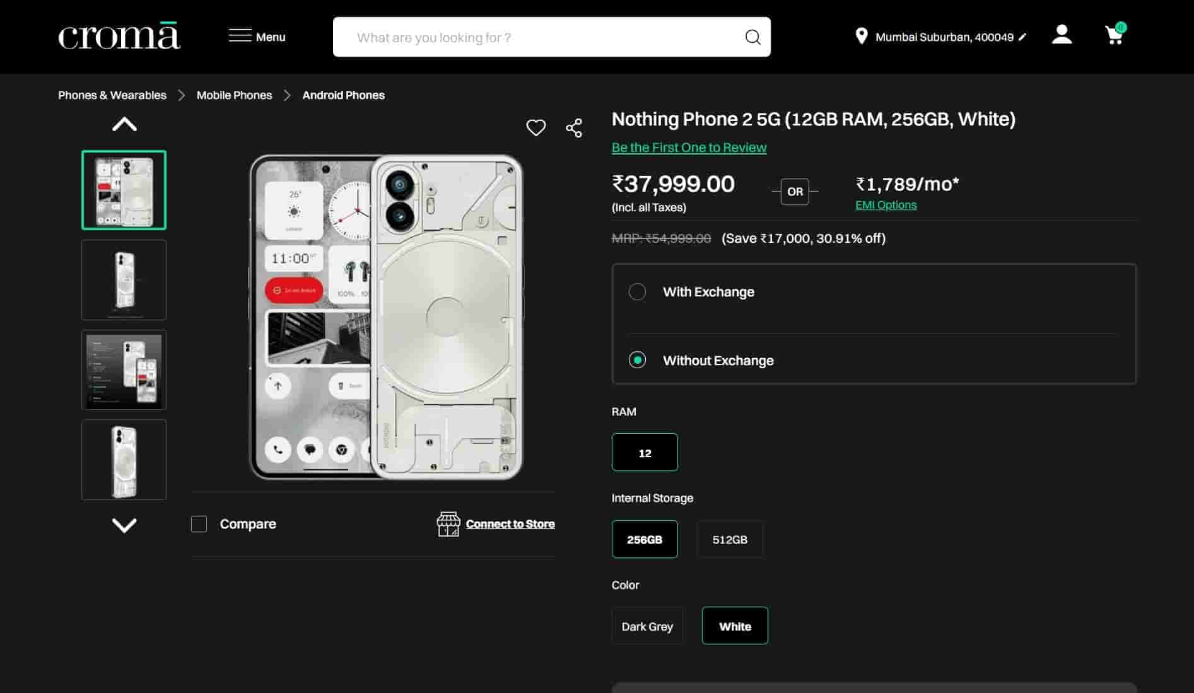The image size is (1194, 693).
Task: Open user account profile icon
Action: [x=1062, y=35]
